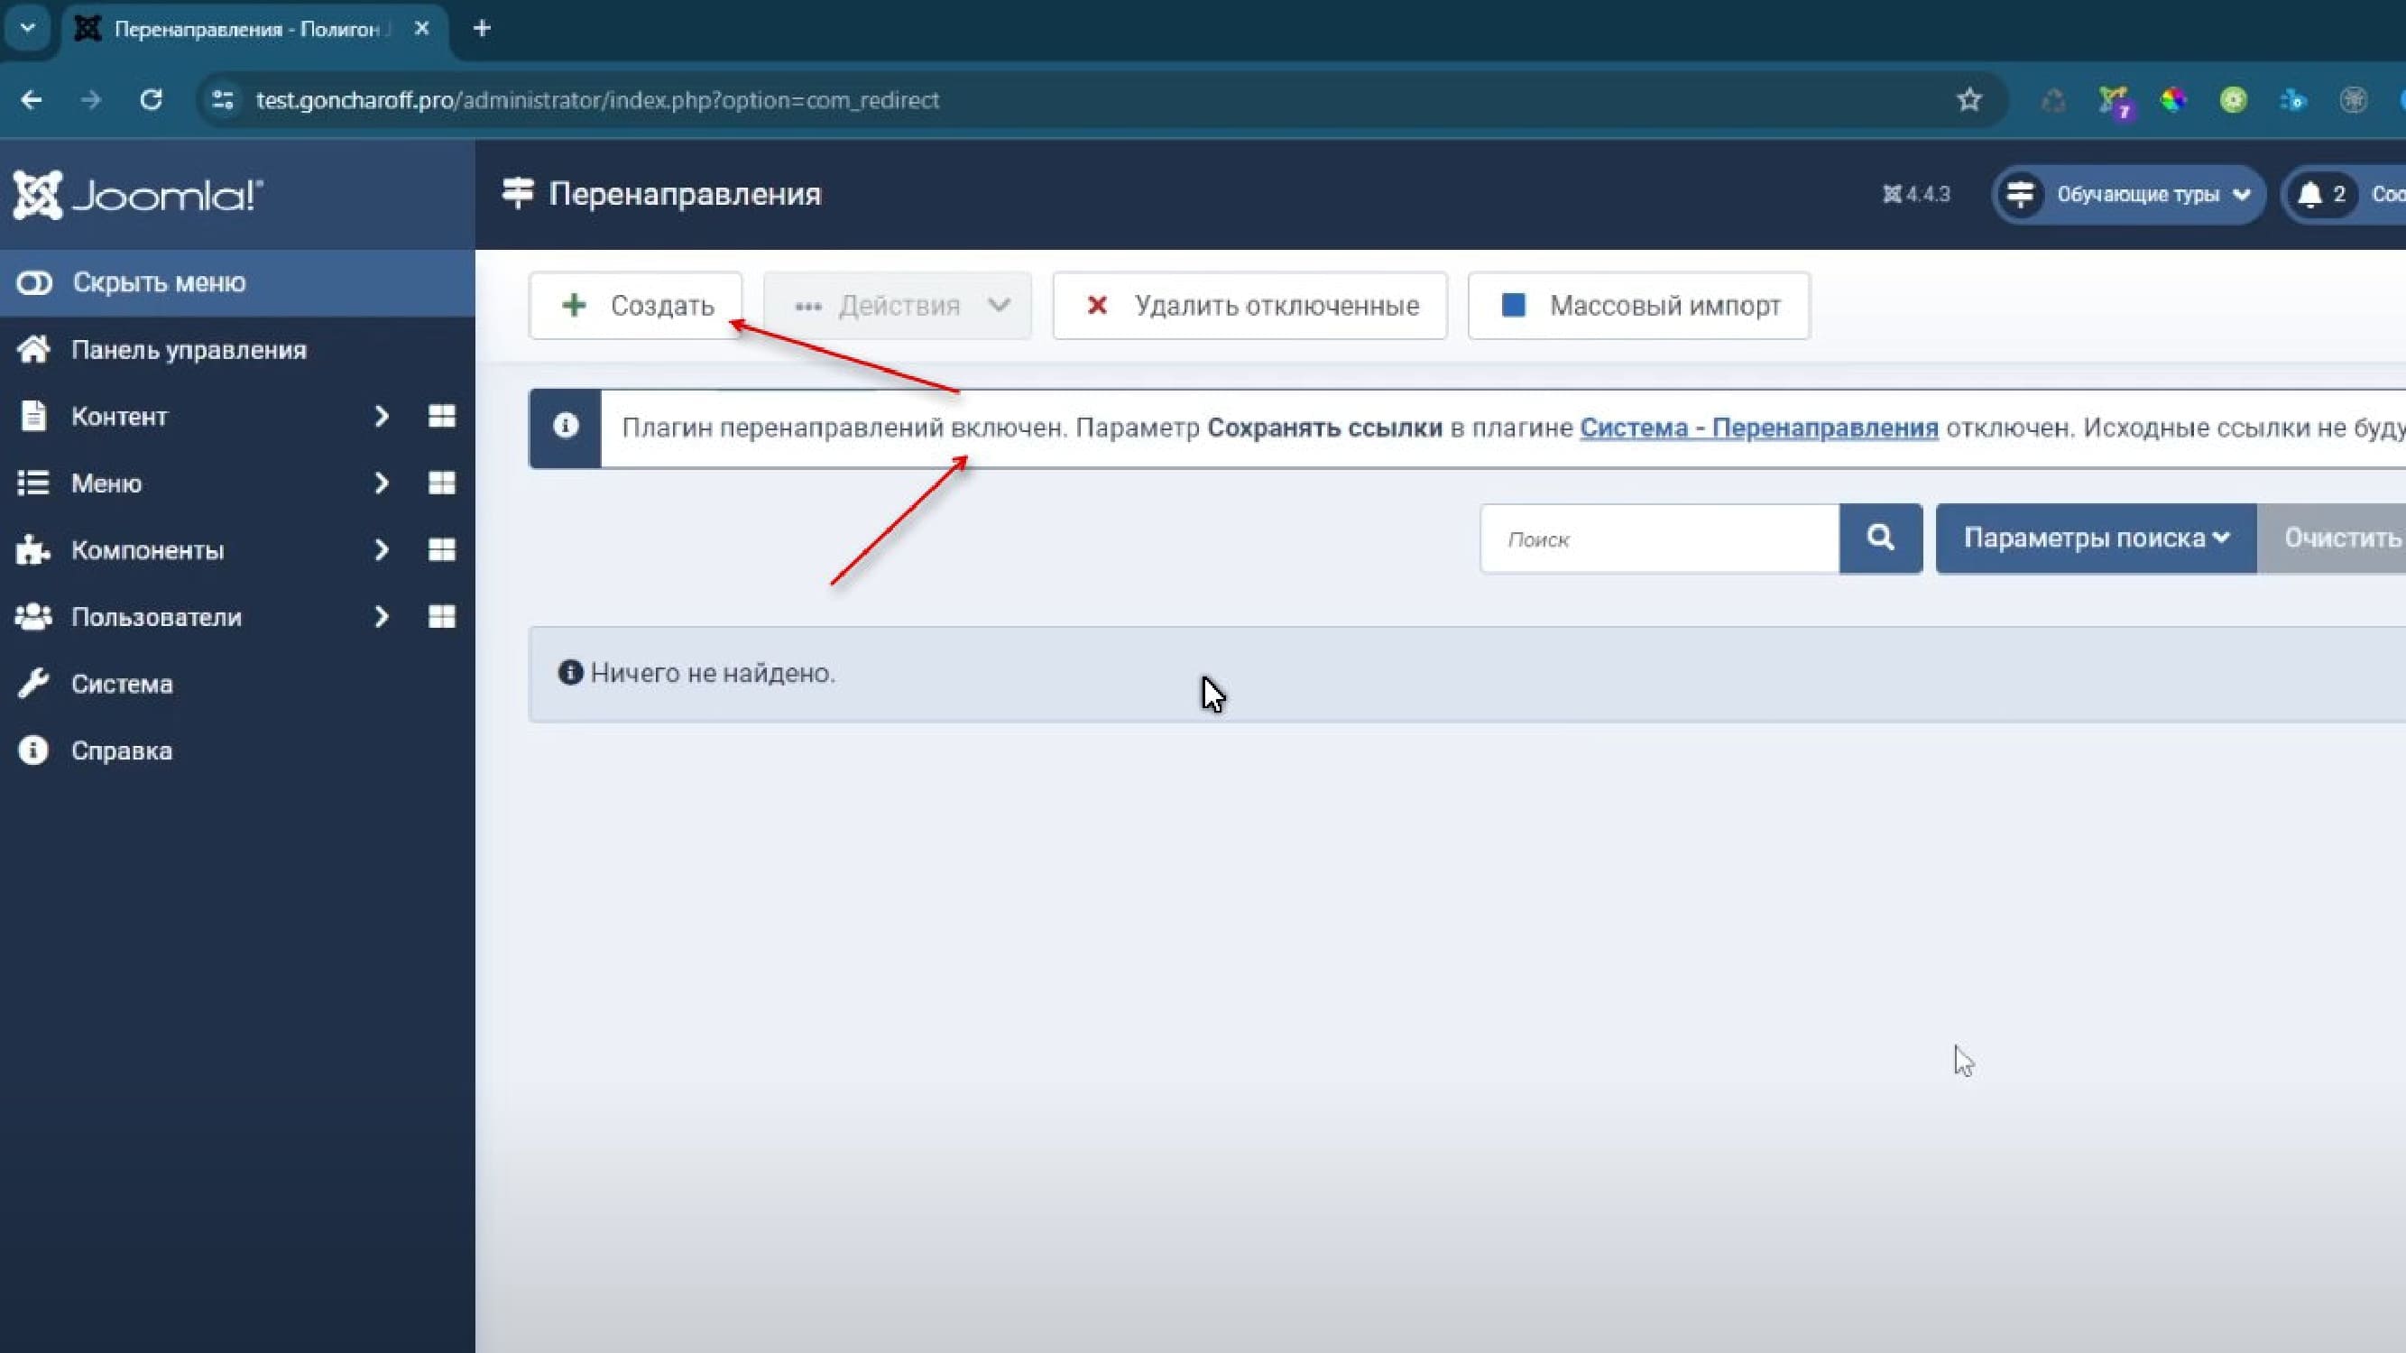Click Удалить отключенные button
The width and height of the screenshot is (2406, 1353).
pyautogui.click(x=1249, y=306)
